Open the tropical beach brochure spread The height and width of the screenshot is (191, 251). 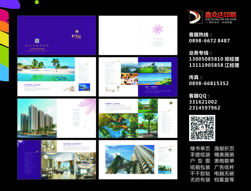point(57,77)
